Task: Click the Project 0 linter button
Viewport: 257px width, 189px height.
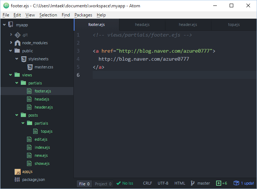Action: 103,184
